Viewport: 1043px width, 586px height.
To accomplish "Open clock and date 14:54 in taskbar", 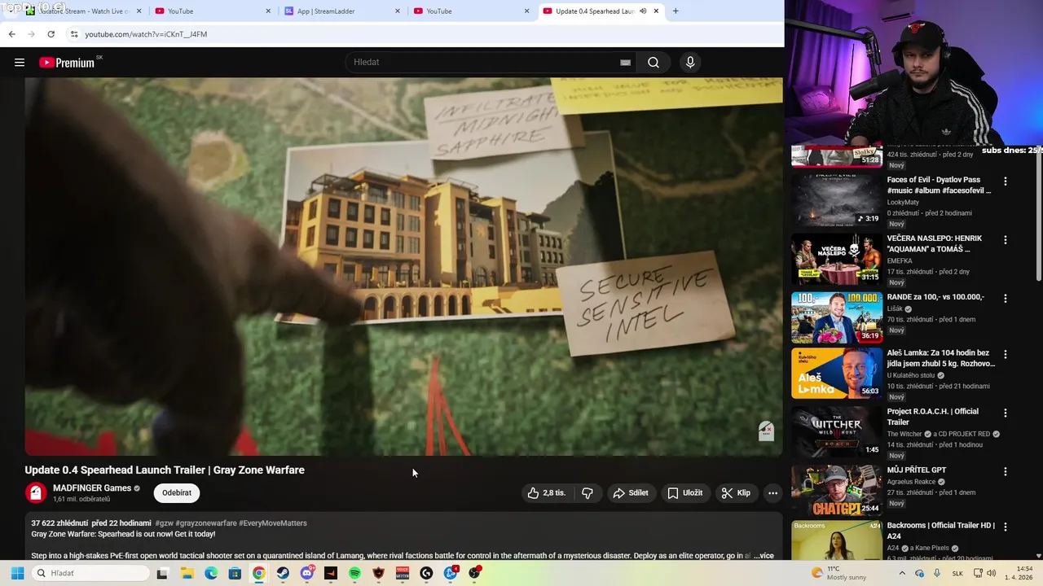I will 1018,574.
